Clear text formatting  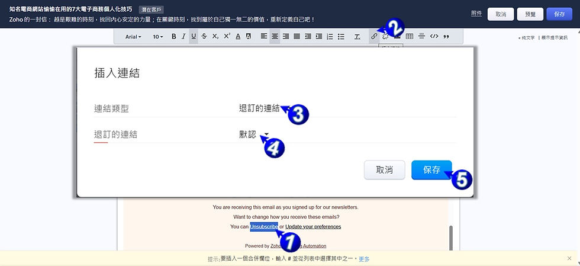357,37
